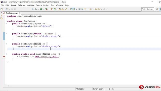The height and width of the screenshot is (91, 161).
Task: Click the Last Edit Location icon
Action: (x=96, y=9)
